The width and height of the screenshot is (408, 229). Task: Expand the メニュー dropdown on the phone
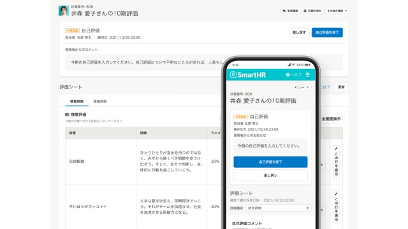point(302,87)
